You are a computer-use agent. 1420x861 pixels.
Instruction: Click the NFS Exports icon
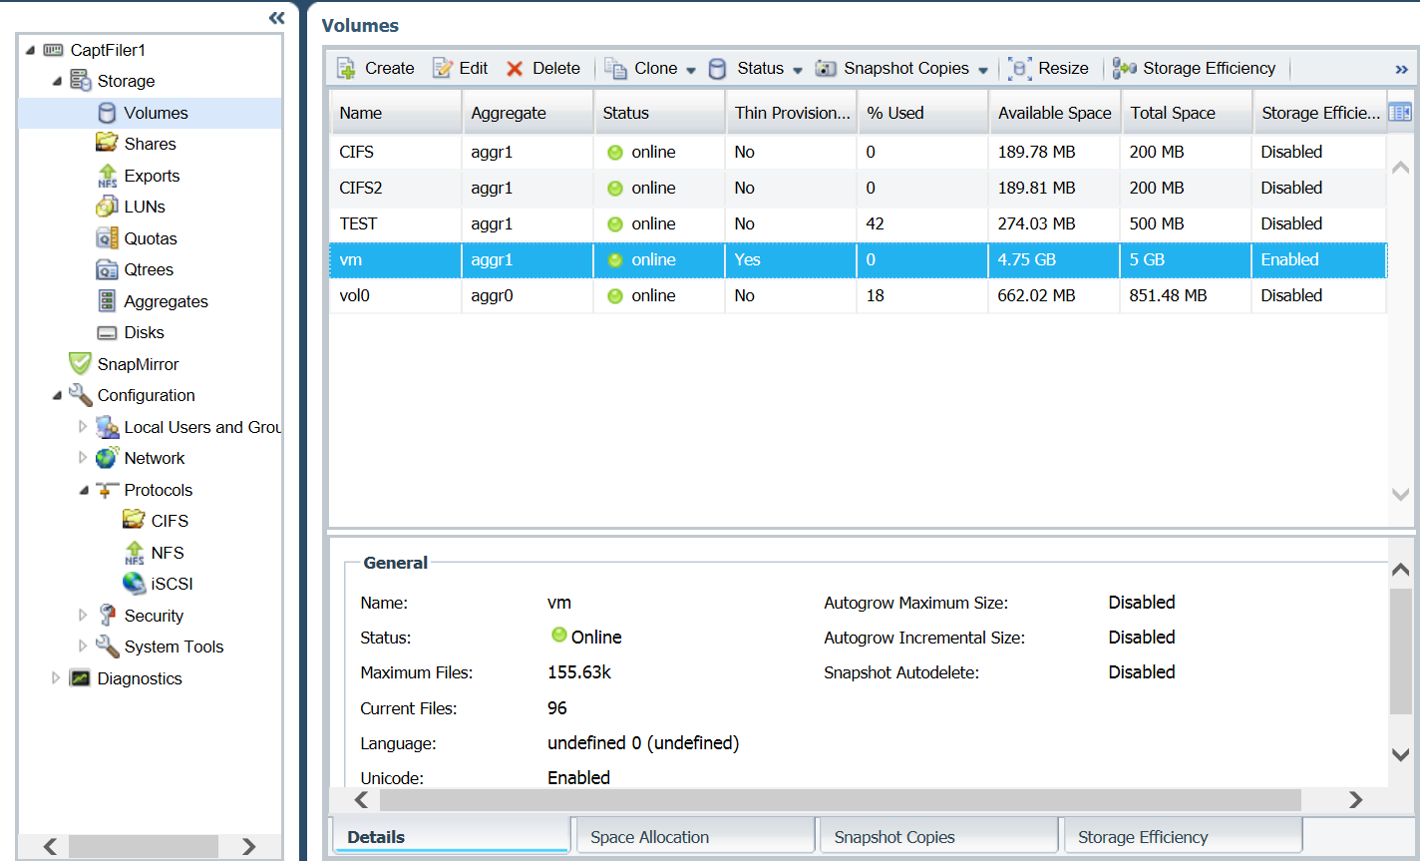(107, 176)
